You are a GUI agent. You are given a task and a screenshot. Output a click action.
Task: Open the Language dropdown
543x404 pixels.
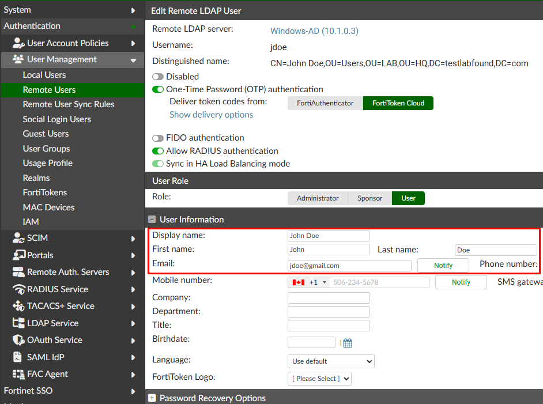point(331,361)
